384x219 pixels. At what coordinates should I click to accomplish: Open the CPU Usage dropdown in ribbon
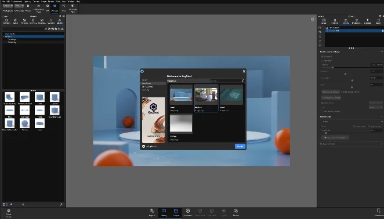(x=19, y=6)
